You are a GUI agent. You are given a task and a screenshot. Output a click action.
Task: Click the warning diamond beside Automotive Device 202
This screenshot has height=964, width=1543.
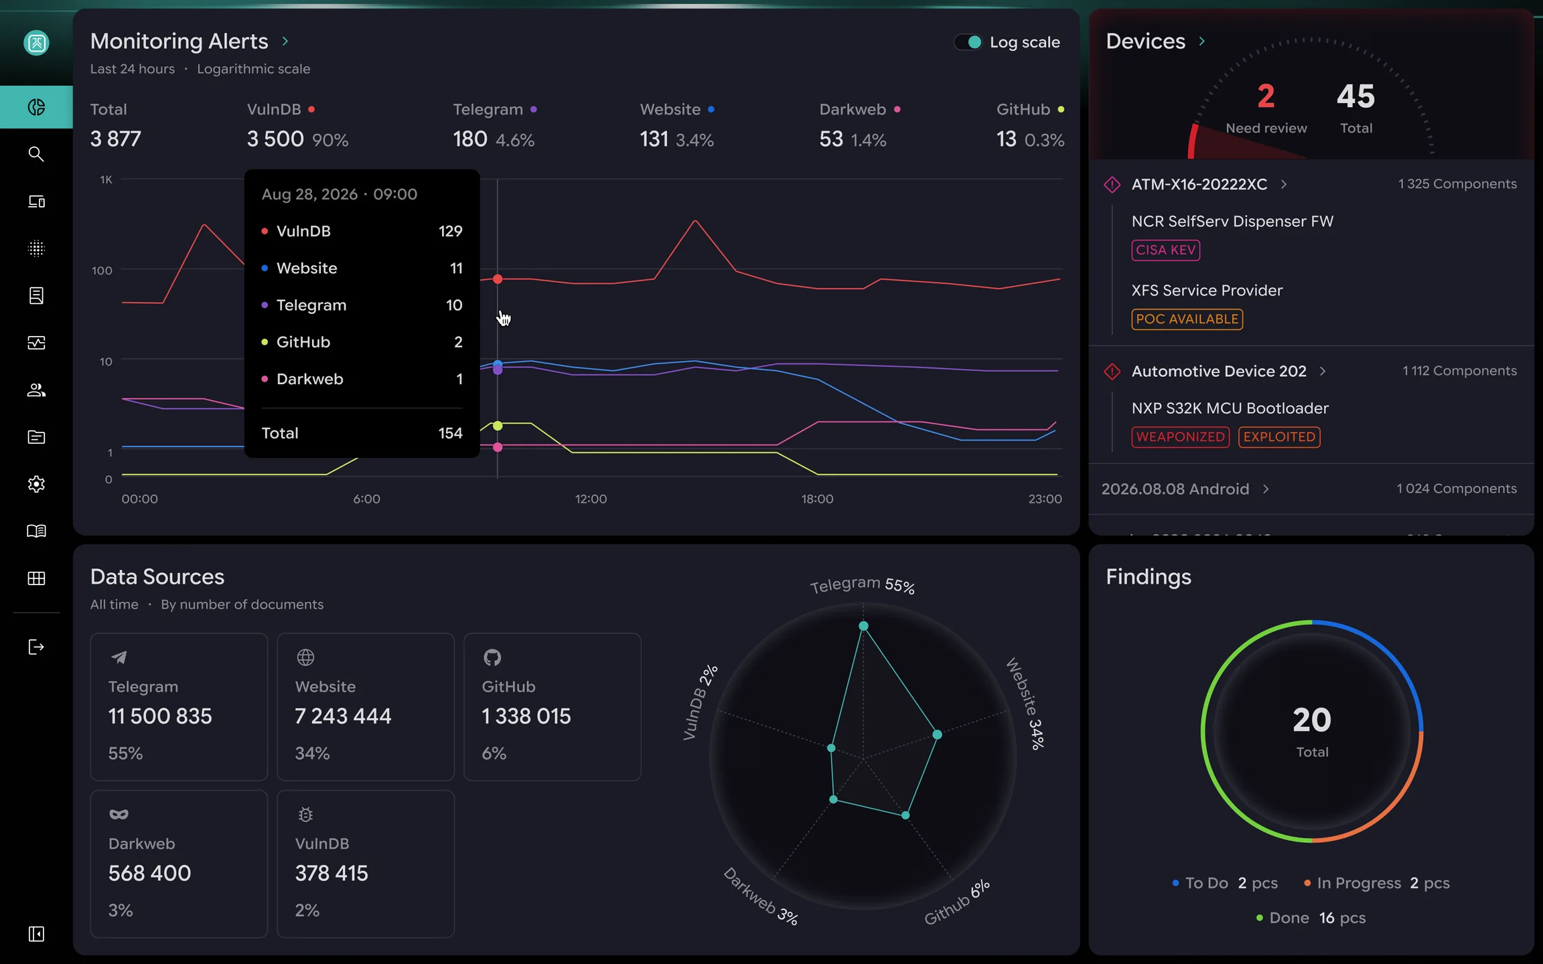click(x=1112, y=371)
